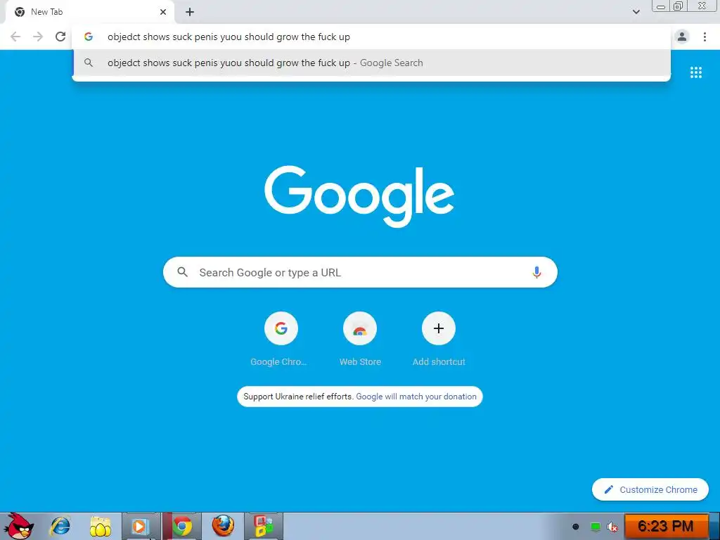Viewport: 720px width, 540px height.
Task: Click the muted volume tray icon
Action: click(612, 527)
